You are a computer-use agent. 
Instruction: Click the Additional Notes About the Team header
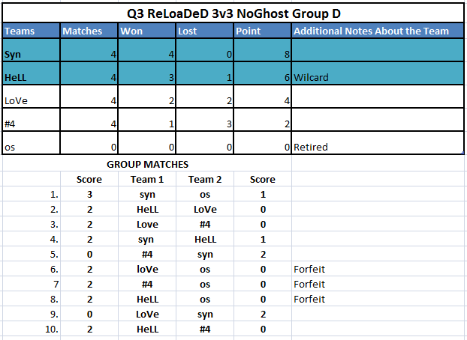point(376,31)
